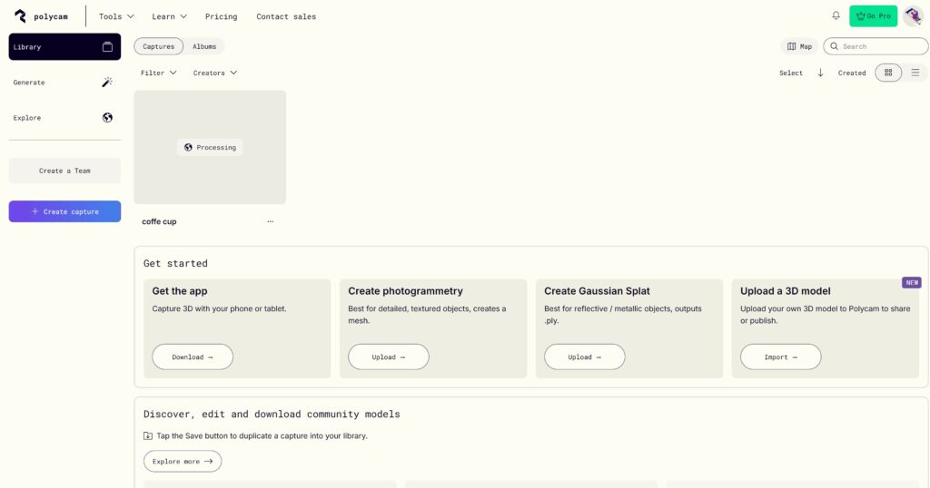Open the Pricing page
Screen dimensions: 930x488
221,16
